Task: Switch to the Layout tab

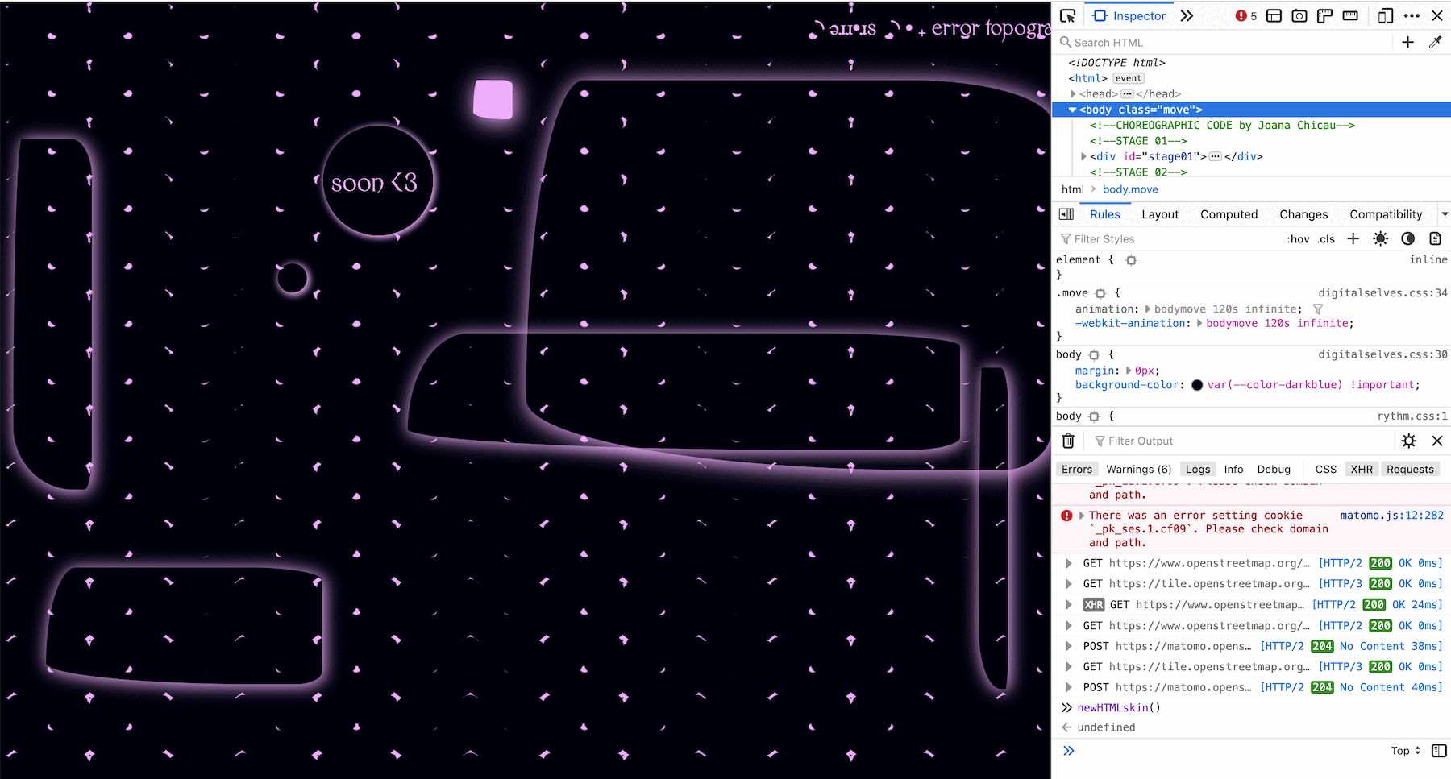Action: pos(1160,214)
